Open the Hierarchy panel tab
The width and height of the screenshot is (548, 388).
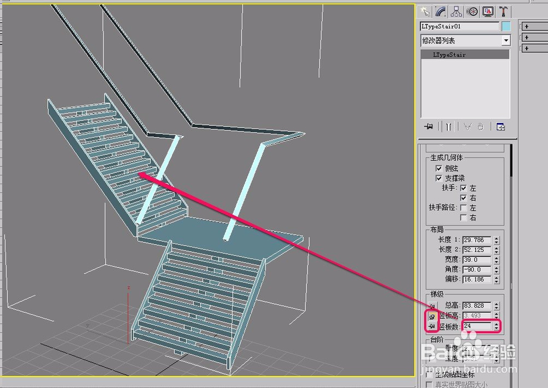click(456, 12)
